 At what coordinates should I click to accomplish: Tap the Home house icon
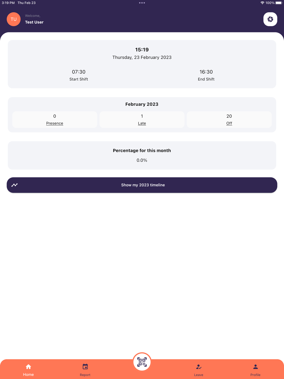tap(28, 367)
